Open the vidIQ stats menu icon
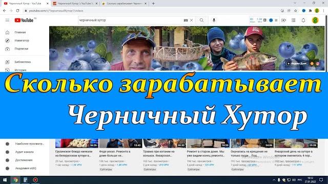328x184 pixels. (276, 20)
